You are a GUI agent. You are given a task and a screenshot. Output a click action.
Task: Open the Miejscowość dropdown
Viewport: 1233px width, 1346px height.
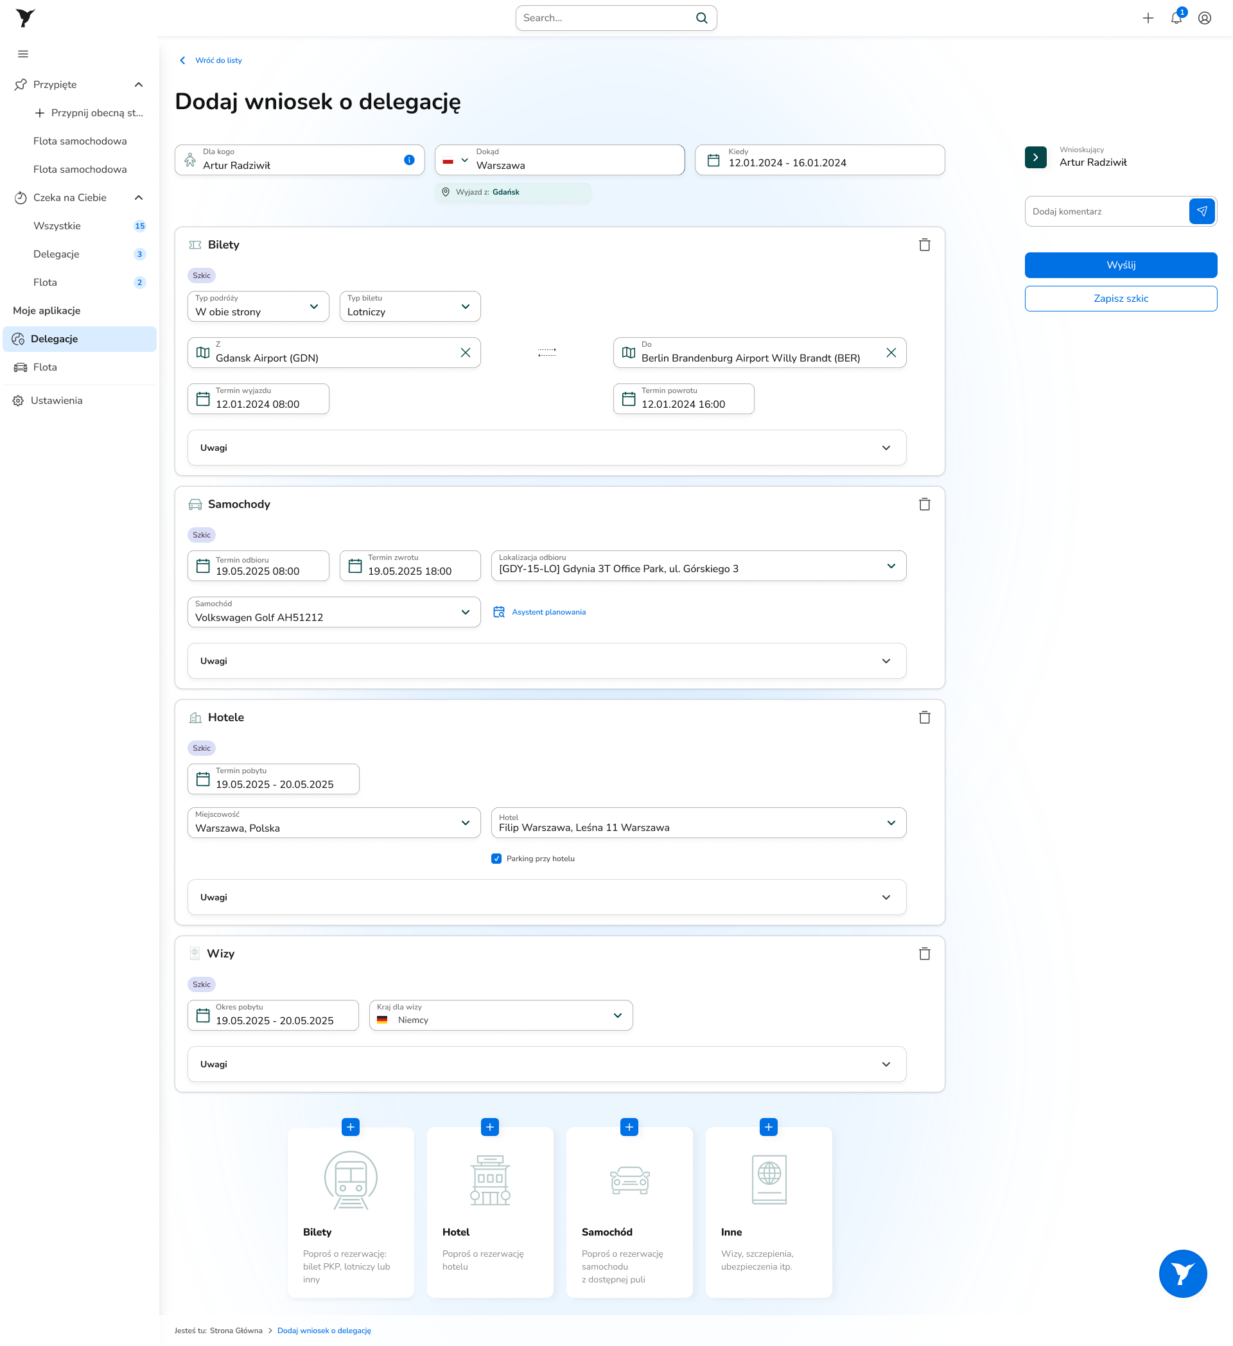pyautogui.click(x=334, y=823)
